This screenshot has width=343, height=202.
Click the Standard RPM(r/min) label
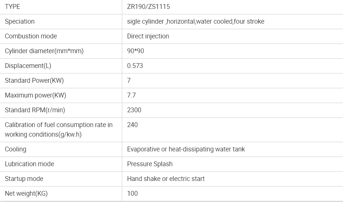35,110
